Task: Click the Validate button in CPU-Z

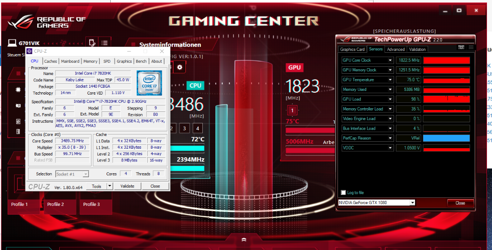Action: [x=127, y=186]
